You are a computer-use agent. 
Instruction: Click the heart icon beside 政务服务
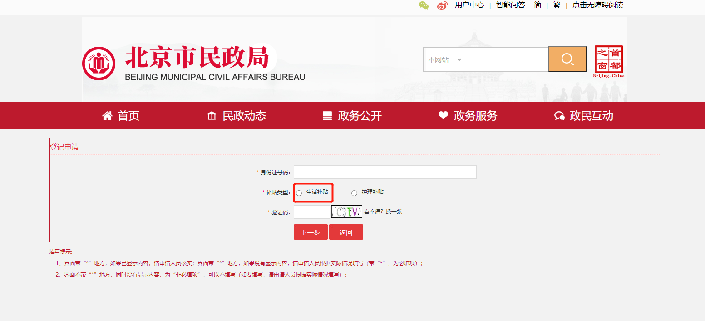pyautogui.click(x=444, y=115)
